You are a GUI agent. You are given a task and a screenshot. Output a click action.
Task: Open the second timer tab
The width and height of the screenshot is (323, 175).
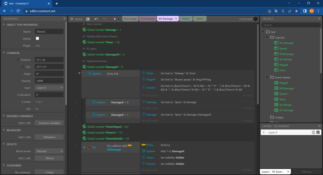pos(199,19)
